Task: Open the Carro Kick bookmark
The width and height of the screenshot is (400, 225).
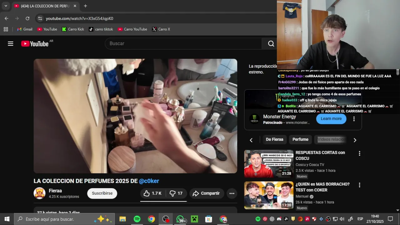Action: [x=73, y=29]
